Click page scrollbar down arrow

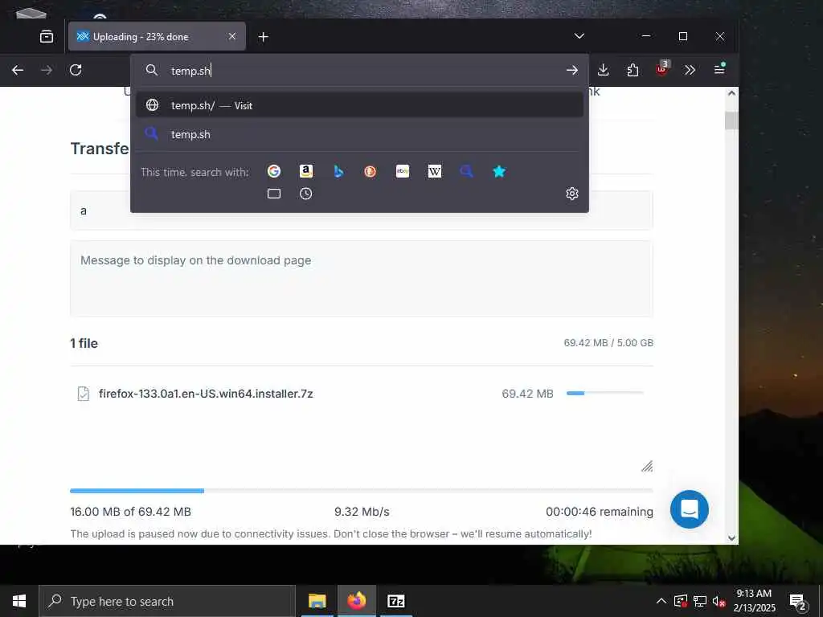pyautogui.click(x=731, y=537)
